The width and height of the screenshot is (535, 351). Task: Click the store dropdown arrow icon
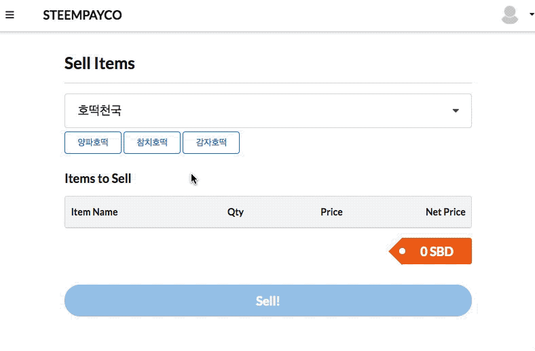(456, 110)
